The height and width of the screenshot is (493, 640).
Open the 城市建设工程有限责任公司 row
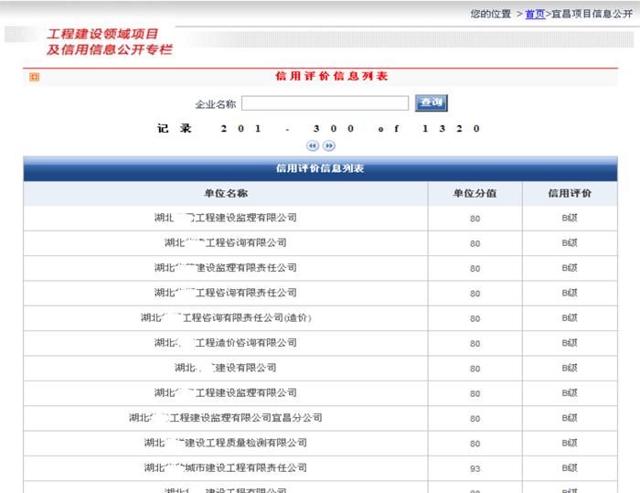[x=225, y=467]
